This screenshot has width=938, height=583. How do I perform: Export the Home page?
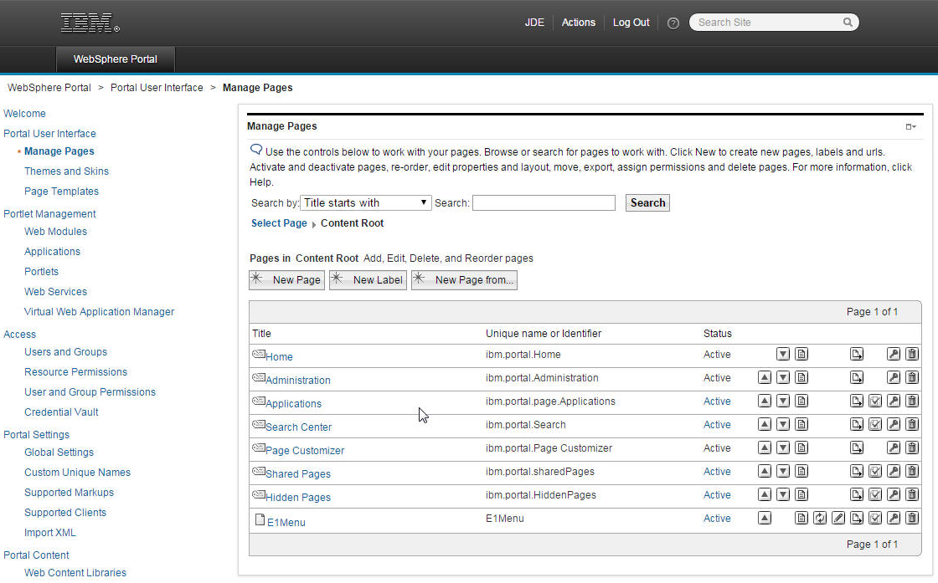(857, 354)
